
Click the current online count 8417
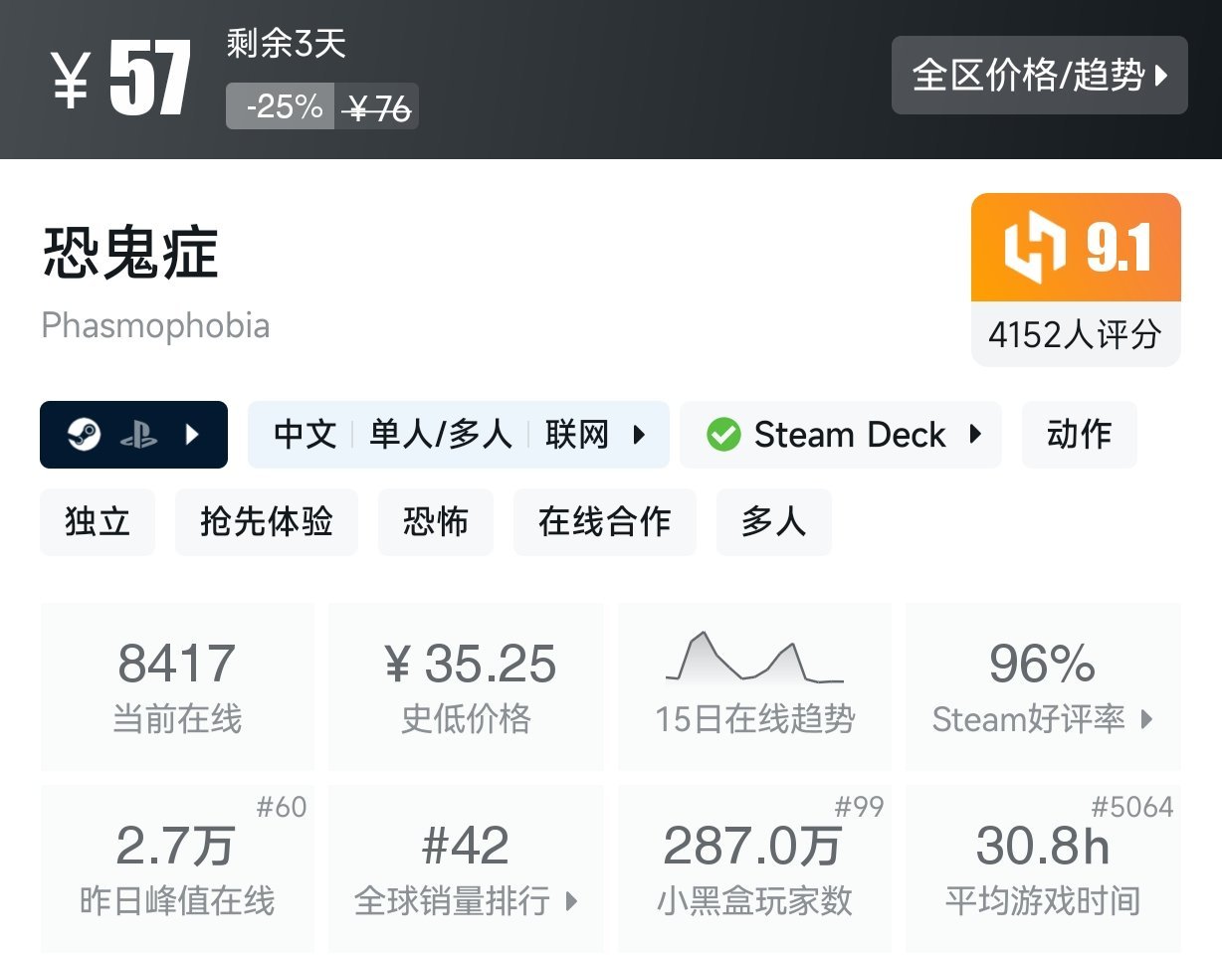177,684
